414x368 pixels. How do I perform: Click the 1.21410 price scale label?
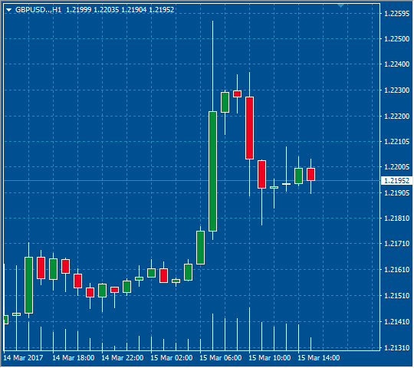pos(397,322)
